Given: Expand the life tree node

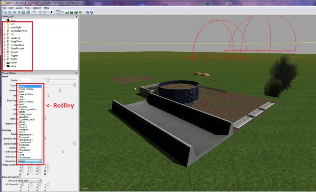Looking at the screenshot, I should point(4,34).
